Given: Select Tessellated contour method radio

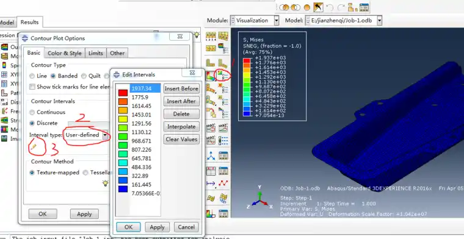Looking at the screenshot, I should (85, 173).
